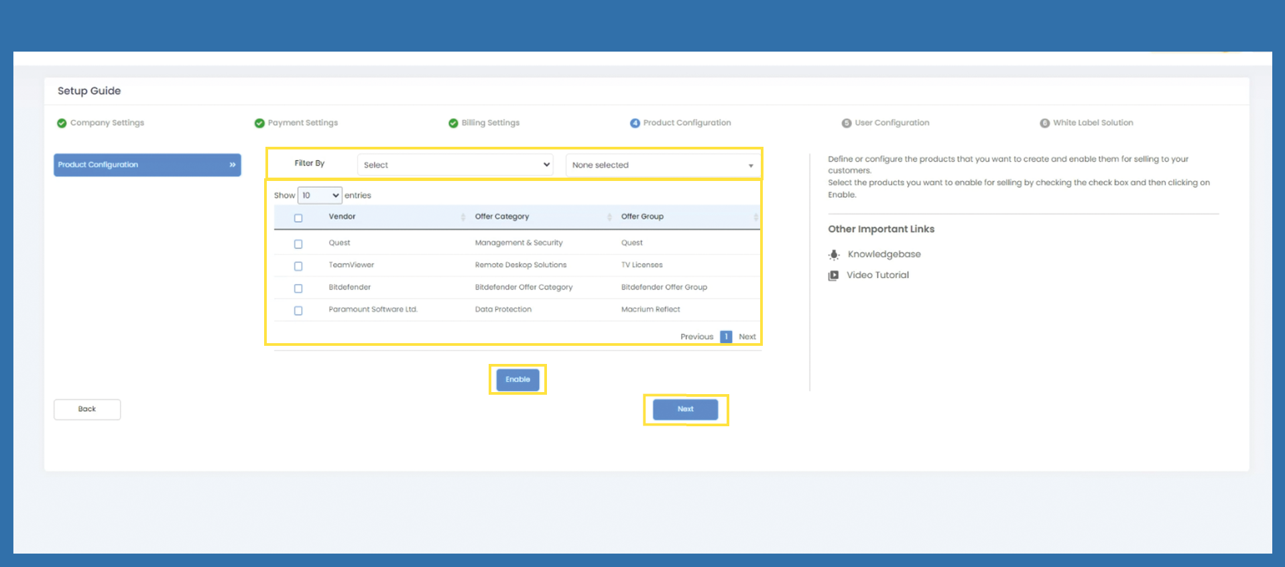The height and width of the screenshot is (567, 1285).
Task: Click the Knowledgebase lightbulb icon
Action: click(834, 255)
